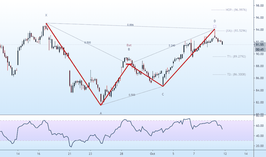Click the 28 date label on the time axis
266x157 pixels.
(122, 154)
